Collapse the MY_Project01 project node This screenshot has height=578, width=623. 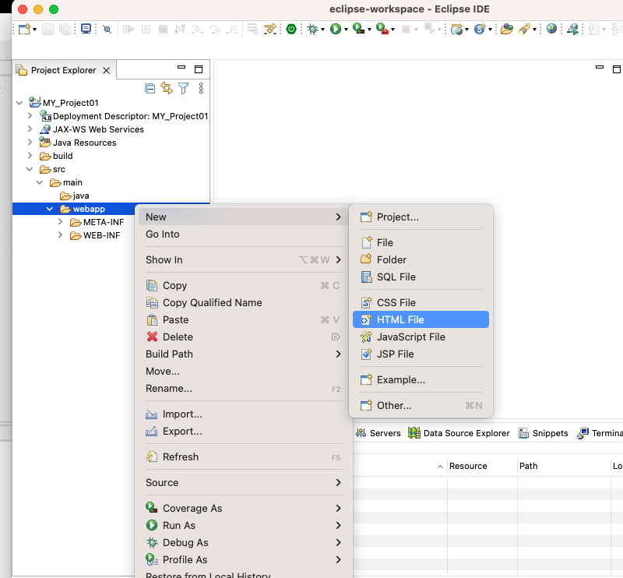[x=19, y=103]
